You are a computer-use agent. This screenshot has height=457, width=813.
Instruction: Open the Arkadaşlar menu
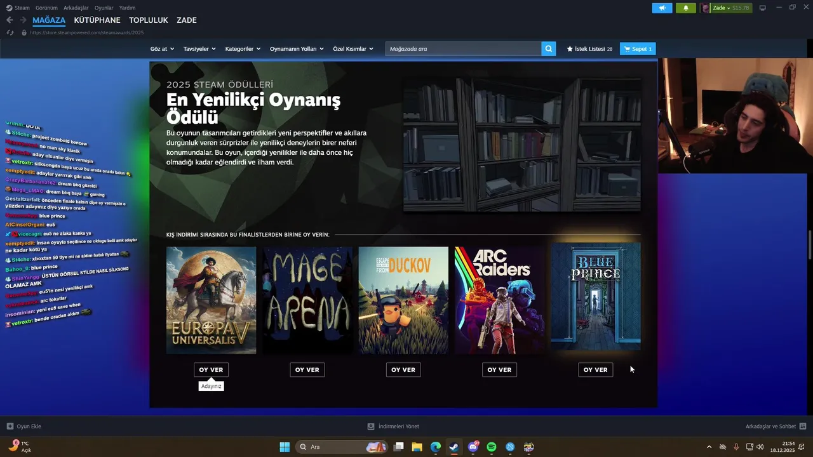click(x=76, y=8)
